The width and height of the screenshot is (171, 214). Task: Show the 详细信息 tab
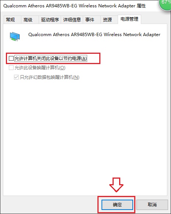pyautogui.click(x=72, y=20)
